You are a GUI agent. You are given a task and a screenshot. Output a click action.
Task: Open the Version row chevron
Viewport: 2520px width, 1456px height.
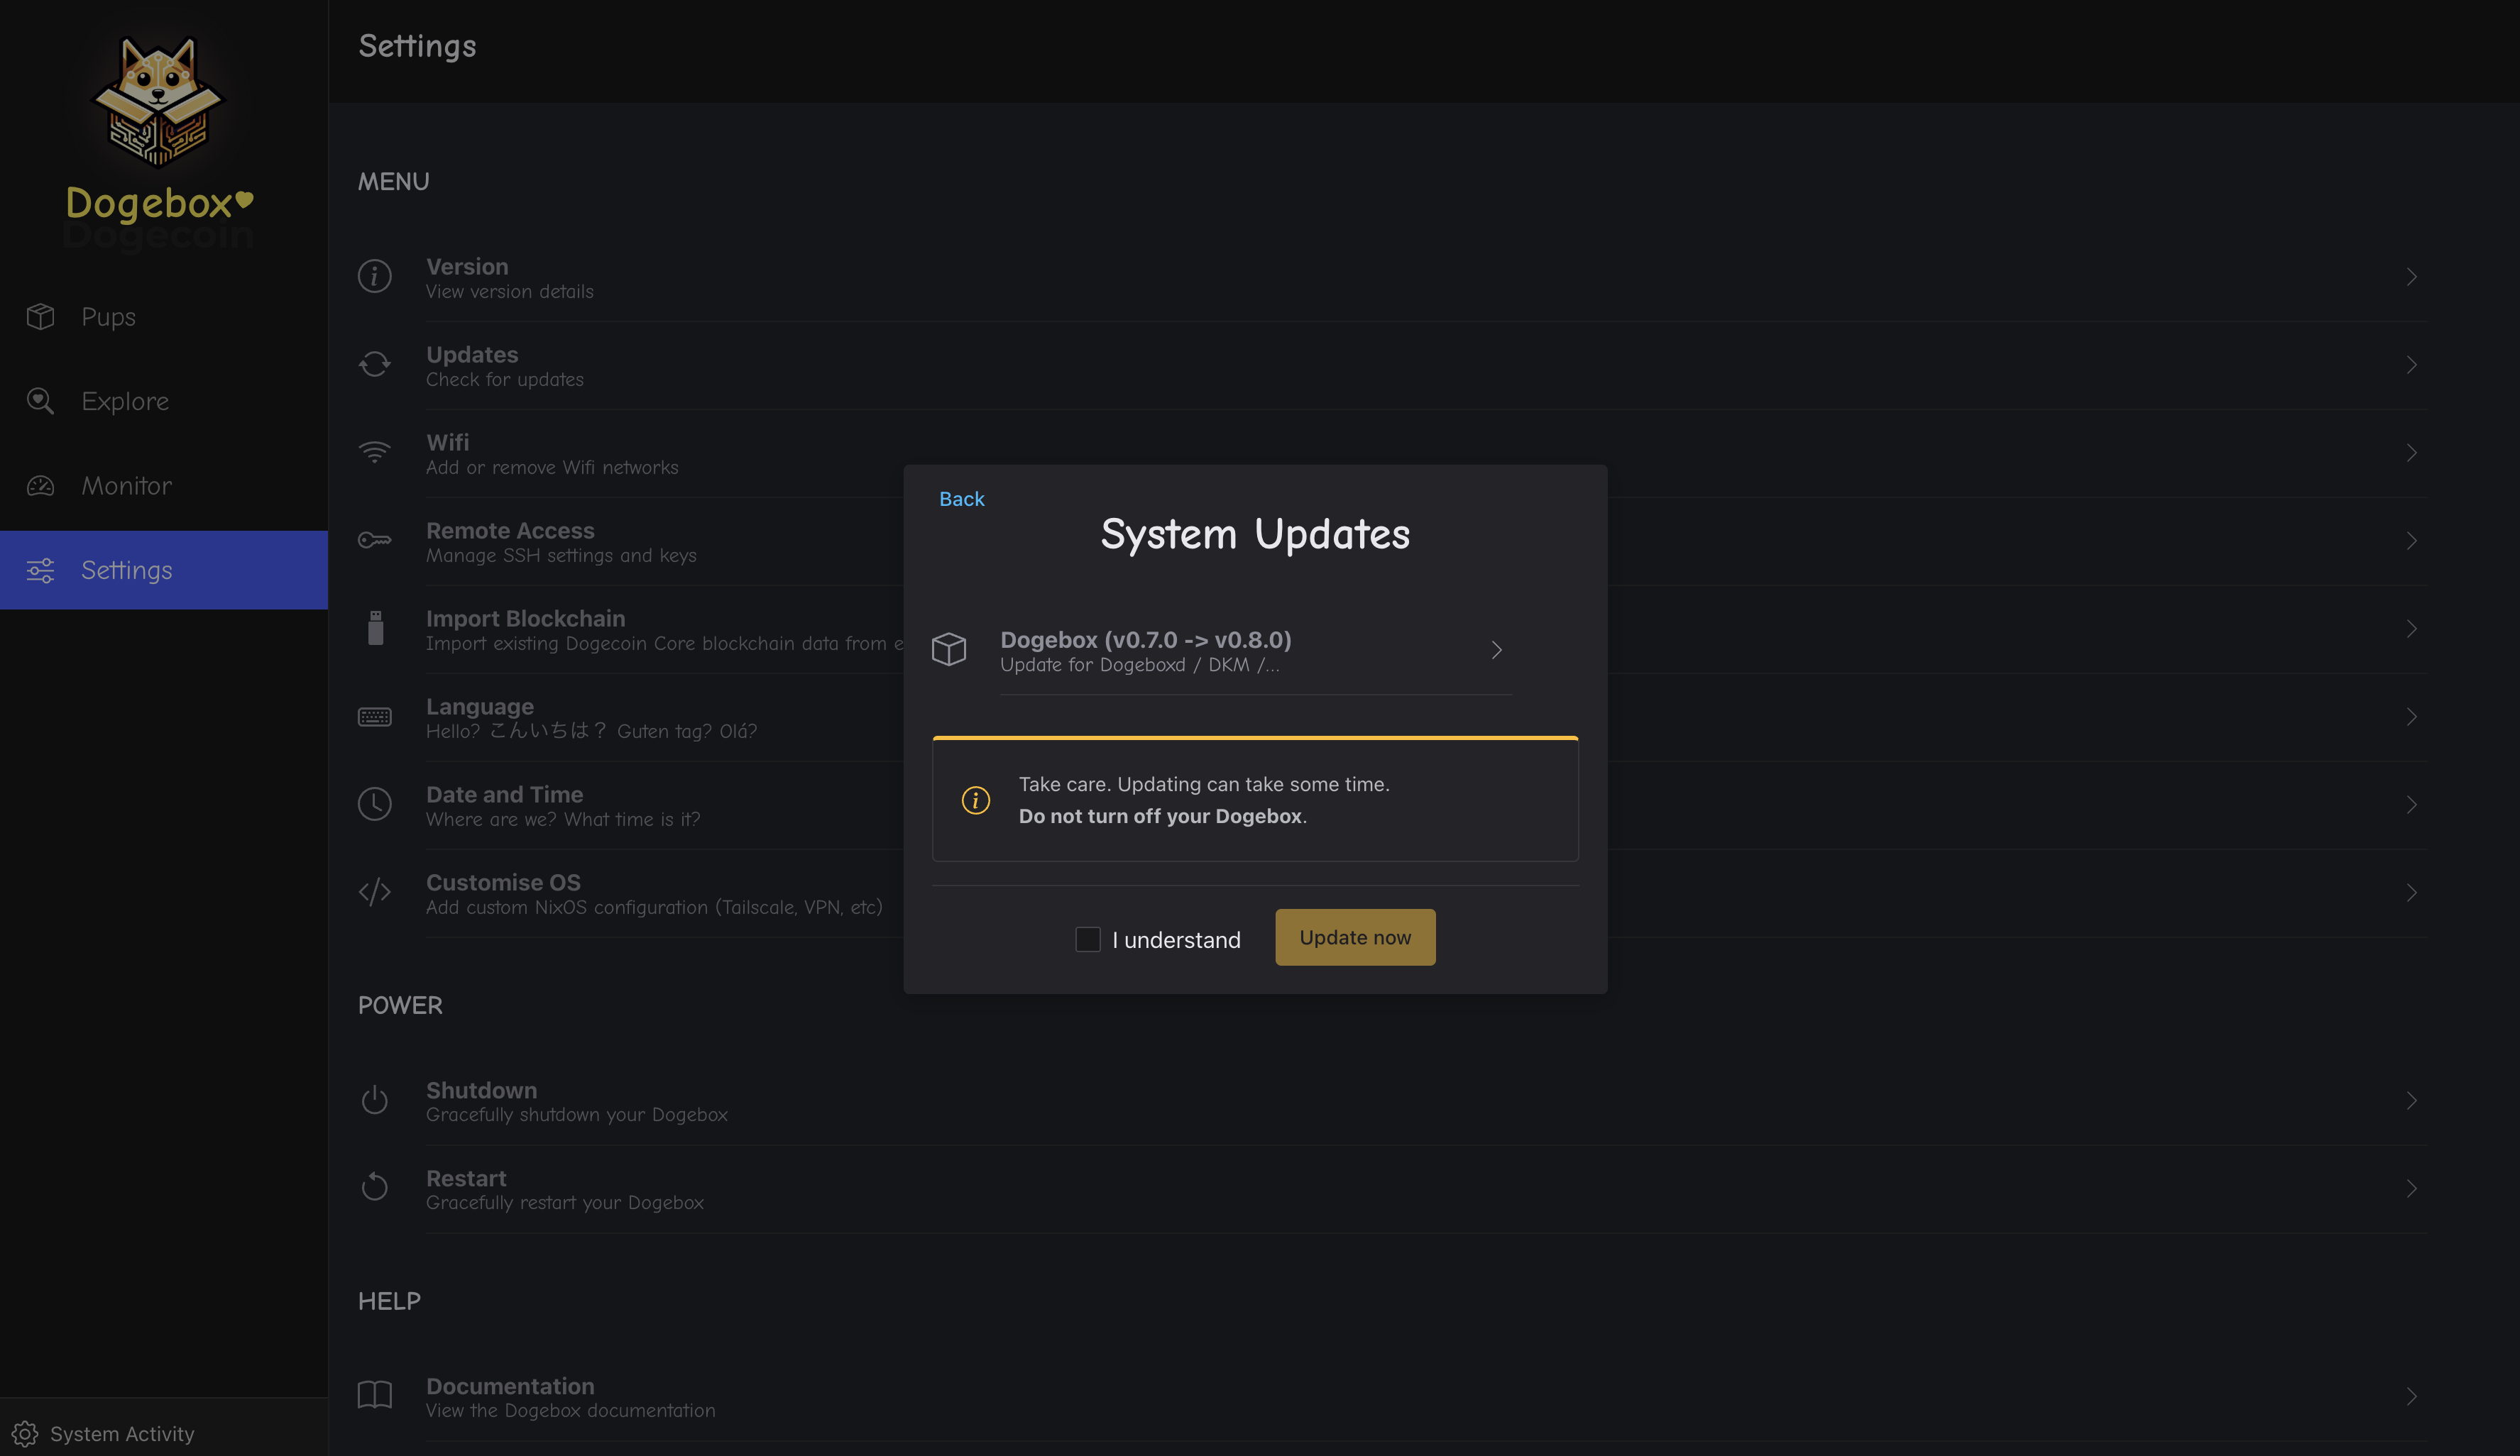tap(2411, 277)
